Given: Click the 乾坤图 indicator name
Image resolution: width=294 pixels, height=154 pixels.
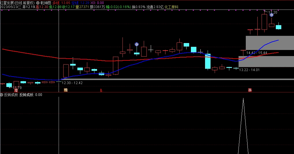Looking at the screenshot, I should [x=46, y=3].
